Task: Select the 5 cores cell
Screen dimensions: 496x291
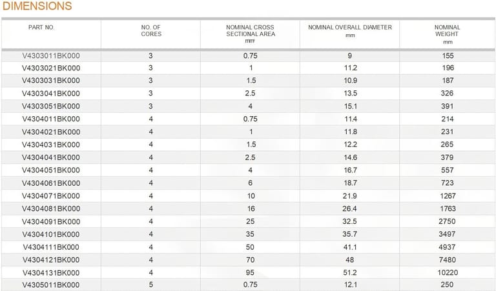Action: 150,285
